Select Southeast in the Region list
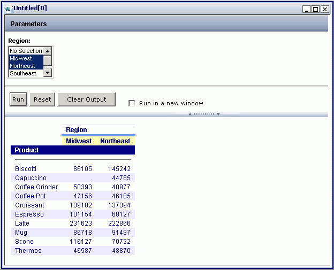 (26, 73)
